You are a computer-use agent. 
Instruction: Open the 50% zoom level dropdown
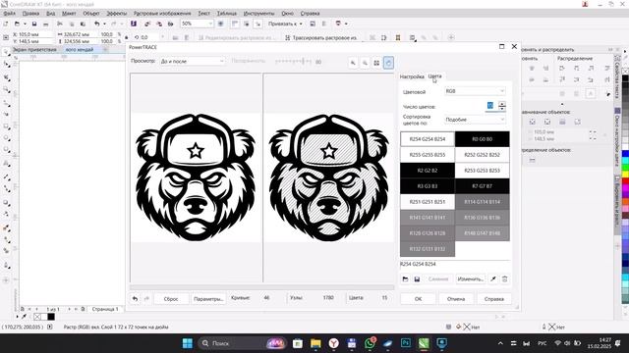(x=209, y=24)
